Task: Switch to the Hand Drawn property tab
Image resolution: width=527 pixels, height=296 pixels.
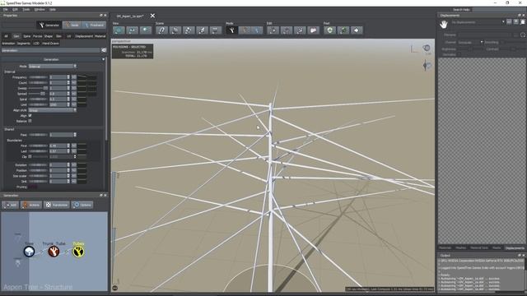Action: click(50, 44)
